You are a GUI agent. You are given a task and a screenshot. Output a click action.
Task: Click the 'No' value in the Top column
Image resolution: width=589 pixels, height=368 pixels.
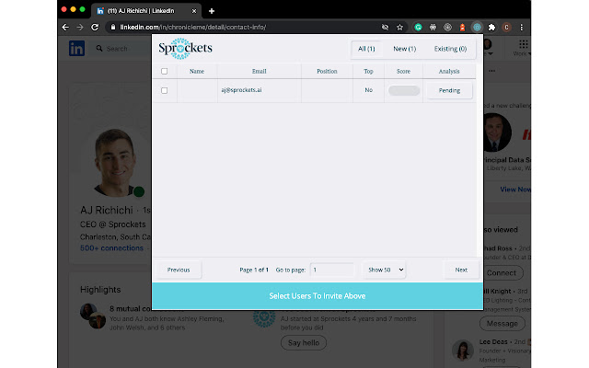point(368,90)
